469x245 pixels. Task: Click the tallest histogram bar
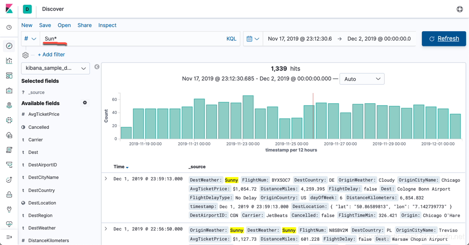point(248,117)
